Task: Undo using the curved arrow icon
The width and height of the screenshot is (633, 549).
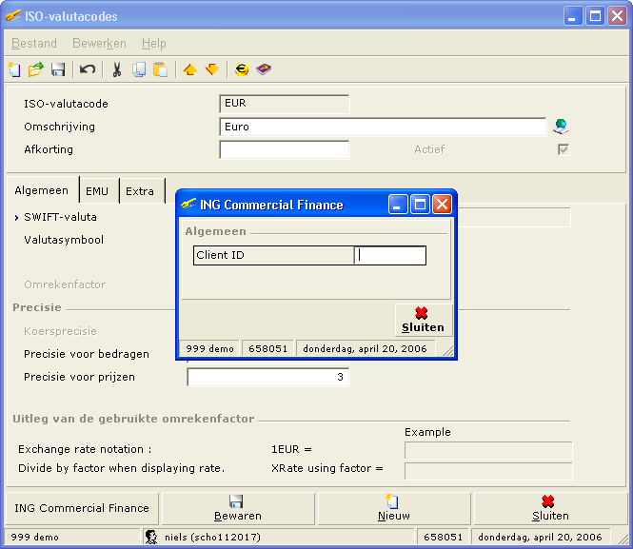Action: point(88,69)
